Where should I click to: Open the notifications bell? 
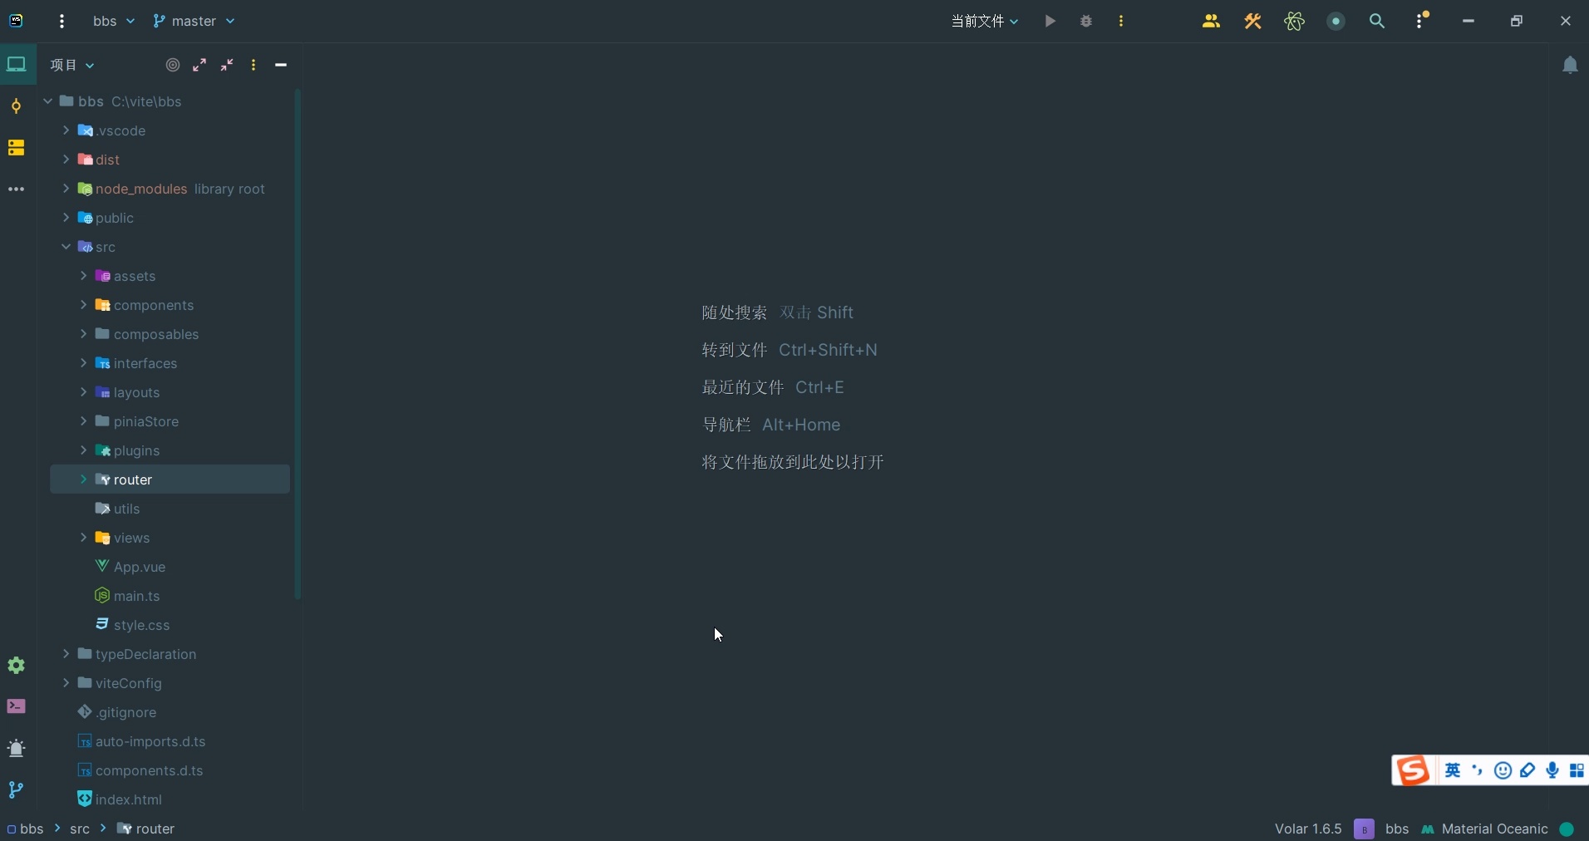click(x=1569, y=65)
